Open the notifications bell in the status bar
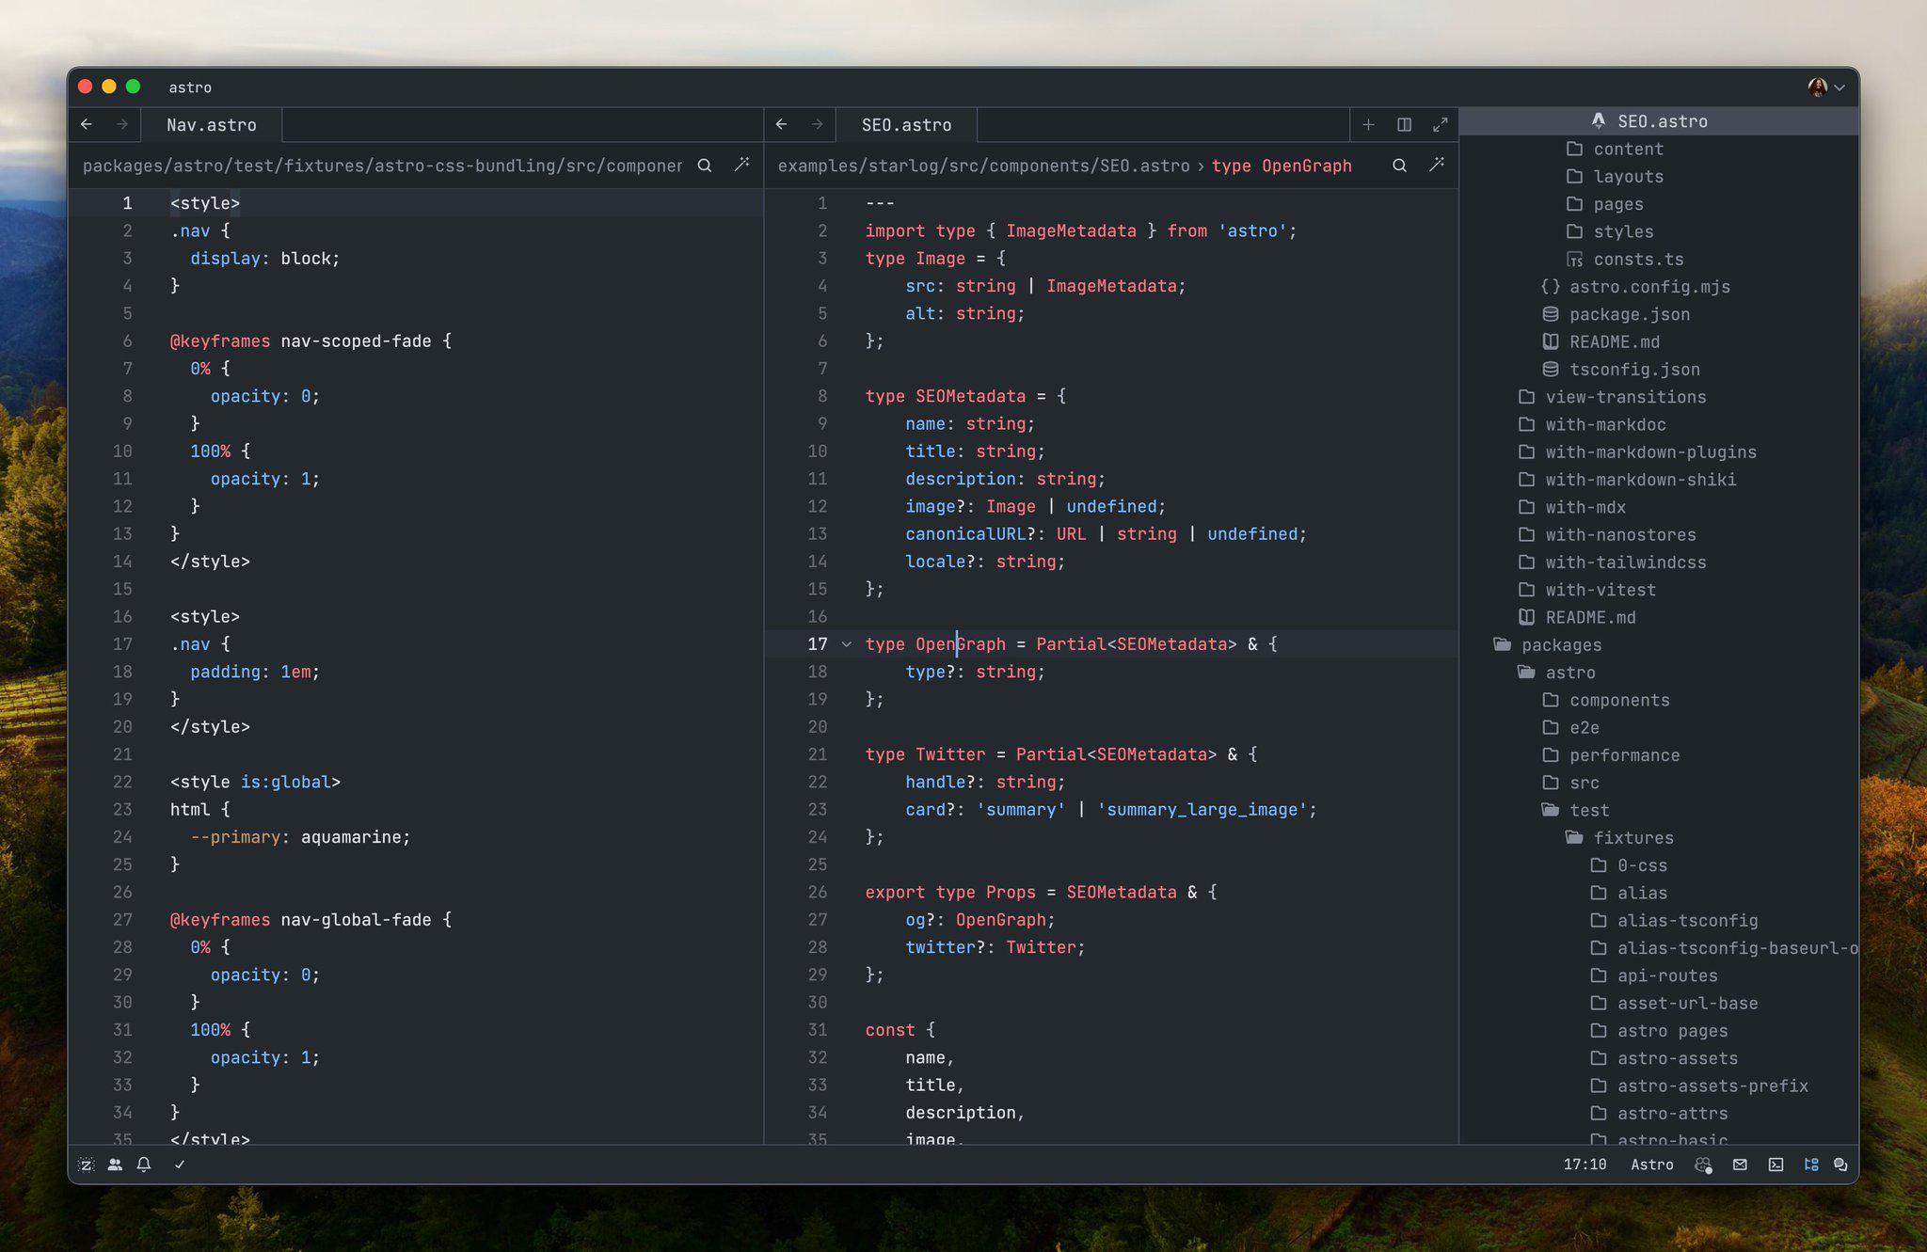The image size is (1927, 1252). (143, 1165)
